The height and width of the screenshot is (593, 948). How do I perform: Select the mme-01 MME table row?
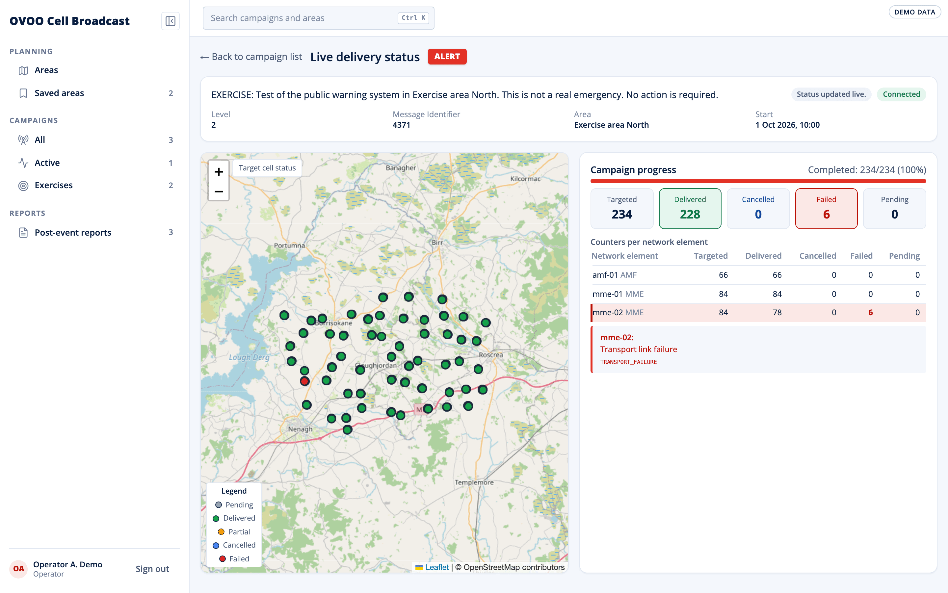point(758,294)
